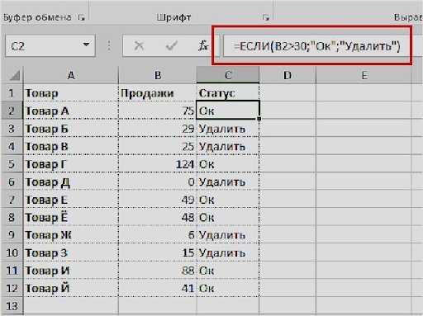Select row 6 header

click(x=12, y=182)
